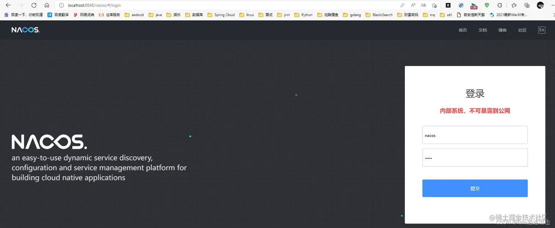Open the linux bookmark folder
Viewport: 555px width, 228px height.
point(247,15)
